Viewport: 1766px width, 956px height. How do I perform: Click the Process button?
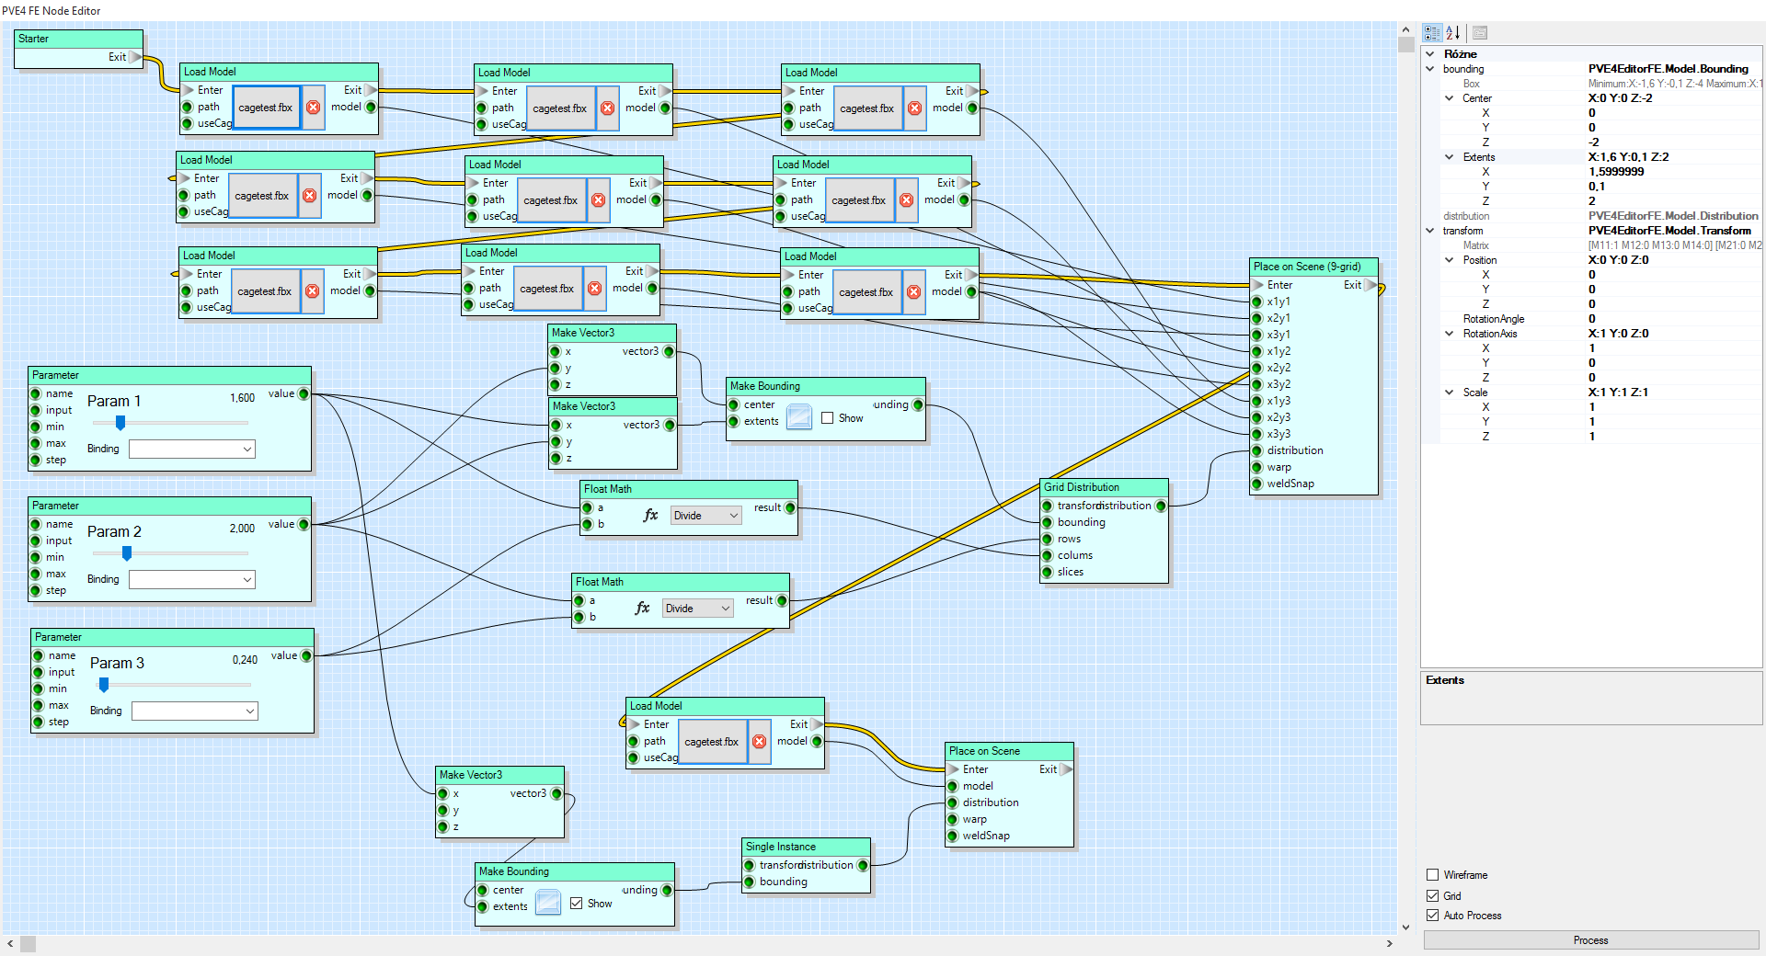pyautogui.click(x=1590, y=939)
